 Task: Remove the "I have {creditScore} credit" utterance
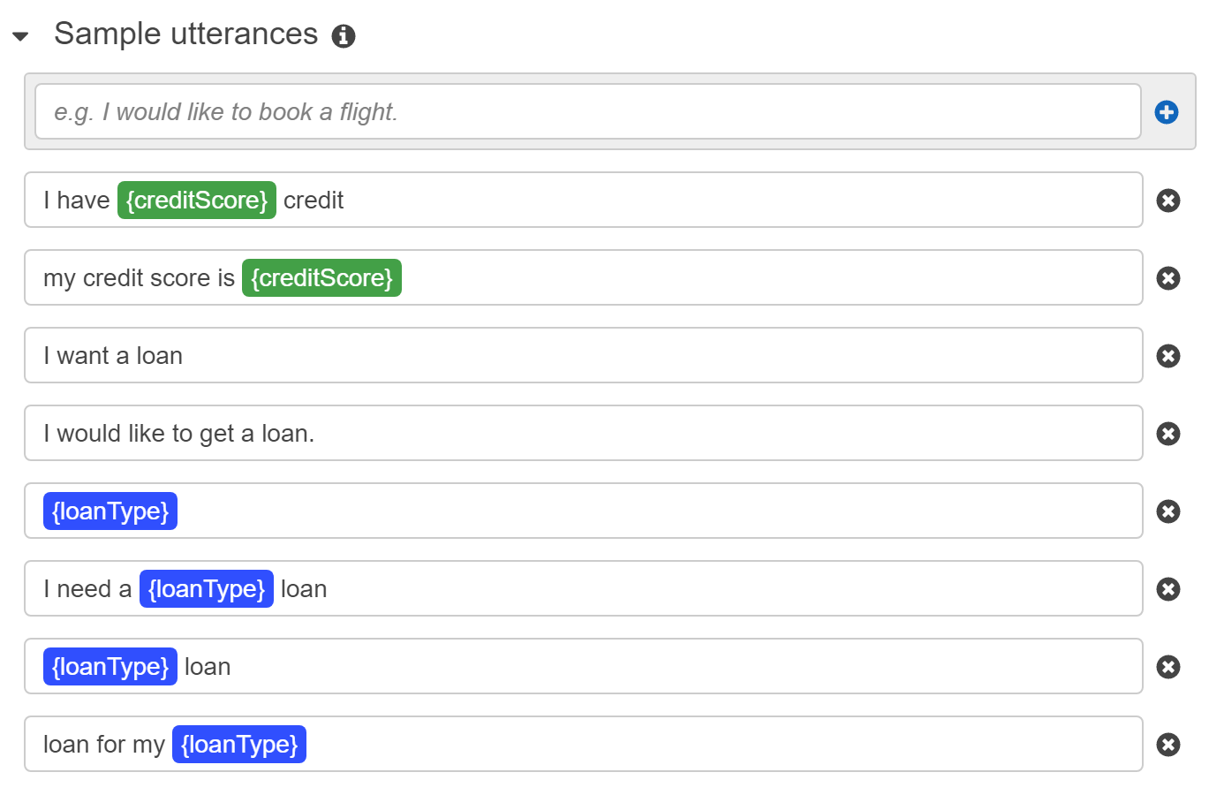point(1167,201)
